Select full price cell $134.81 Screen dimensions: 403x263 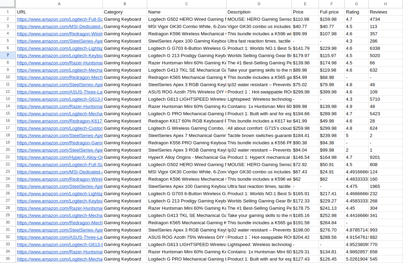click(x=332, y=252)
